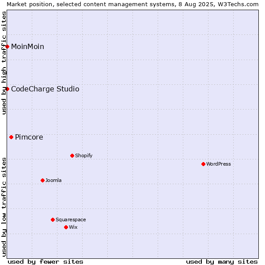Click the Joomla label text
Viewport: 265px width, 265px height.
[53, 180]
